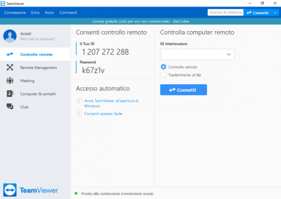Expand the ID interlocutore dropdown chevron
The width and height of the screenshot is (281, 199).
[x=229, y=54]
